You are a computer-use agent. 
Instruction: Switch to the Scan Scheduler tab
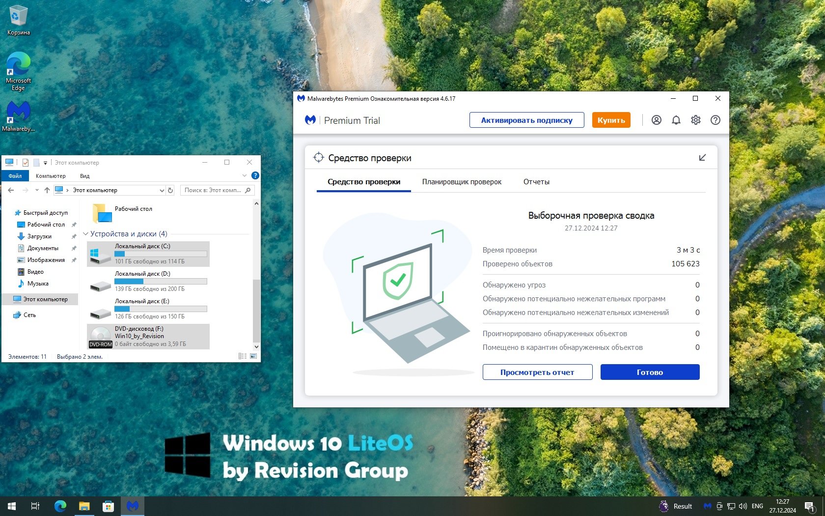pyautogui.click(x=462, y=182)
